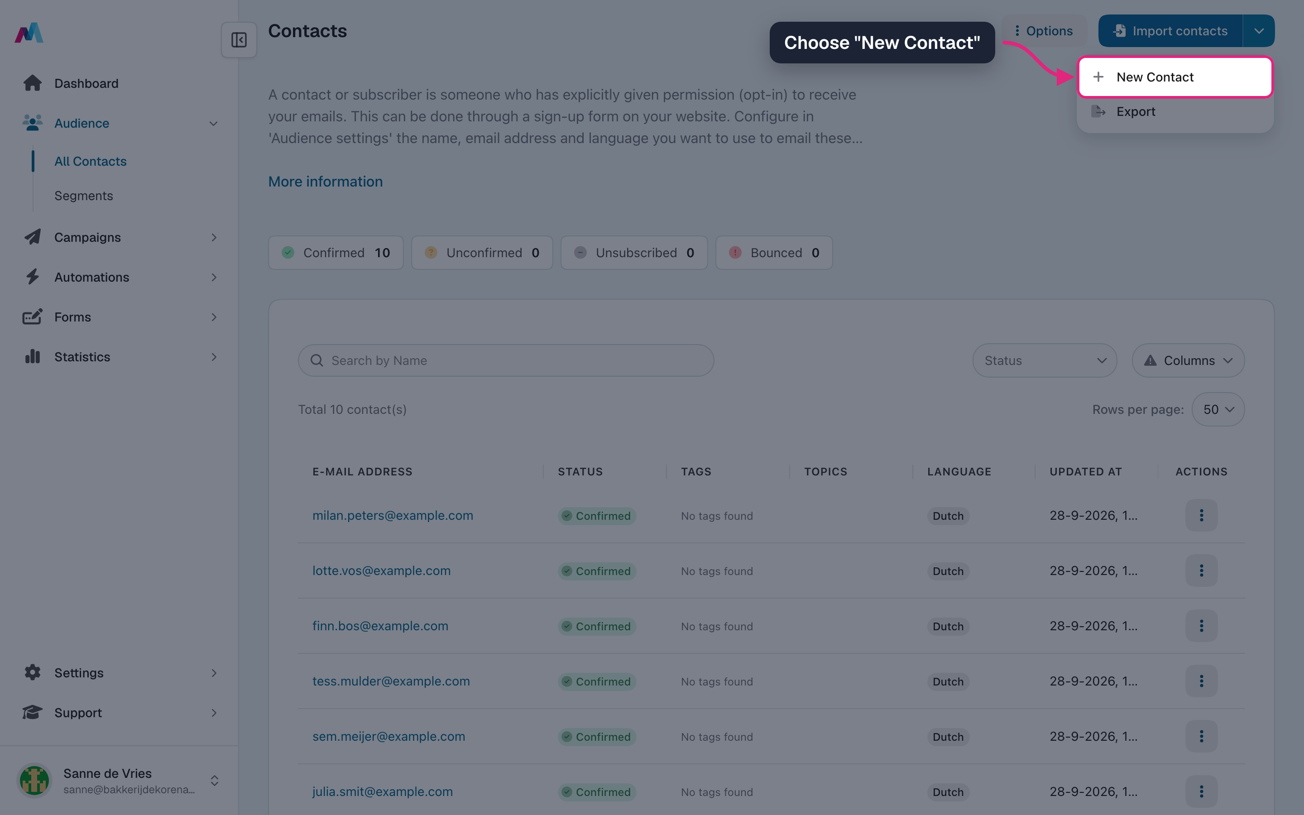Open the actions menu for tess.mulder@example.com
This screenshot has width=1304, height=815.
point(1201,681)
